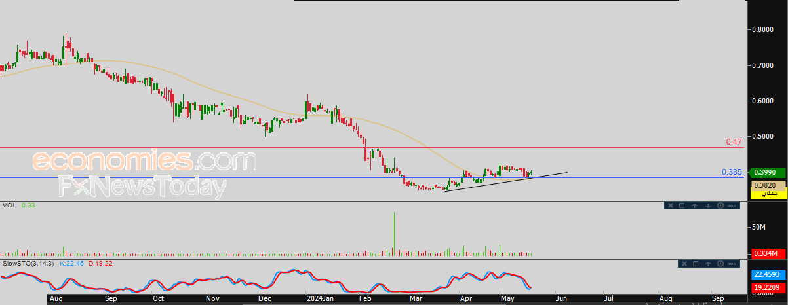Open VOL indicator settings gear
Image resolution: width=788 pixels, height=305 pixels.
coord(720,206)
